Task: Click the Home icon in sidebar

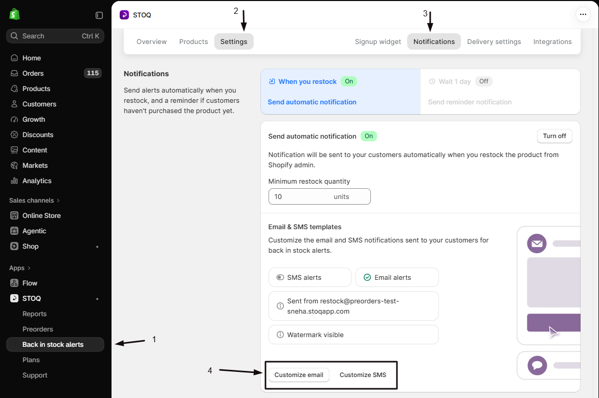Action: 14,58
